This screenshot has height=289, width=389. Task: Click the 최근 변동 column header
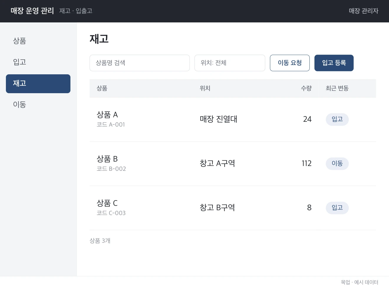337,88
